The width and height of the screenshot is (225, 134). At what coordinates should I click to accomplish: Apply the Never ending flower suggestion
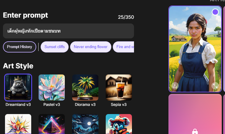[x=90, y=47]
